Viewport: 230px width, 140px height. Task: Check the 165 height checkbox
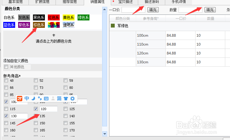point(36,130)
